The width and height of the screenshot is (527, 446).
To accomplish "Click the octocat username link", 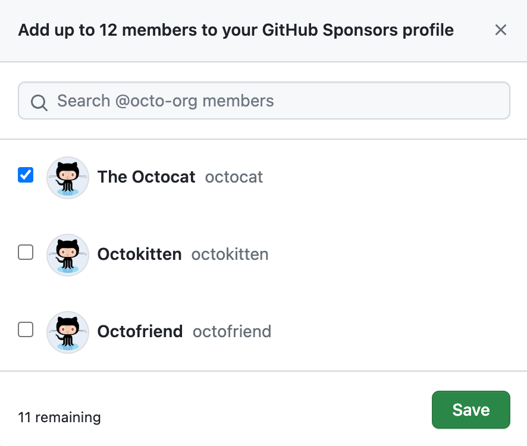I will 233,177.
